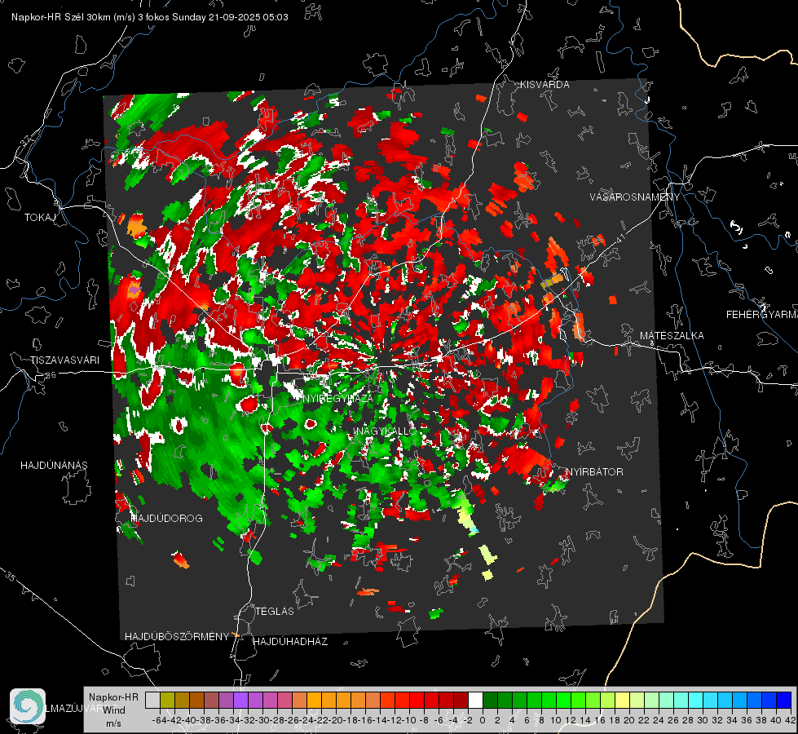Click the Napkor-HR Wind m/s legend title
The height and width of the screenshot is (734, 798).
click(113, 710)
